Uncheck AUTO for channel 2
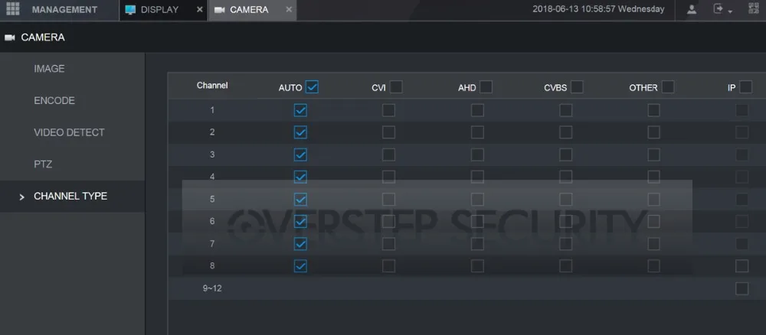 click(300, 132)
